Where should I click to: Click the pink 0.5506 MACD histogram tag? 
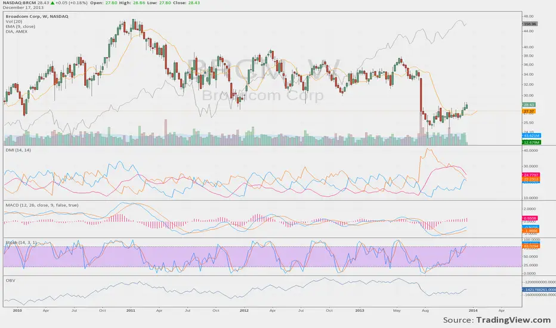click(x=530, y=218)
